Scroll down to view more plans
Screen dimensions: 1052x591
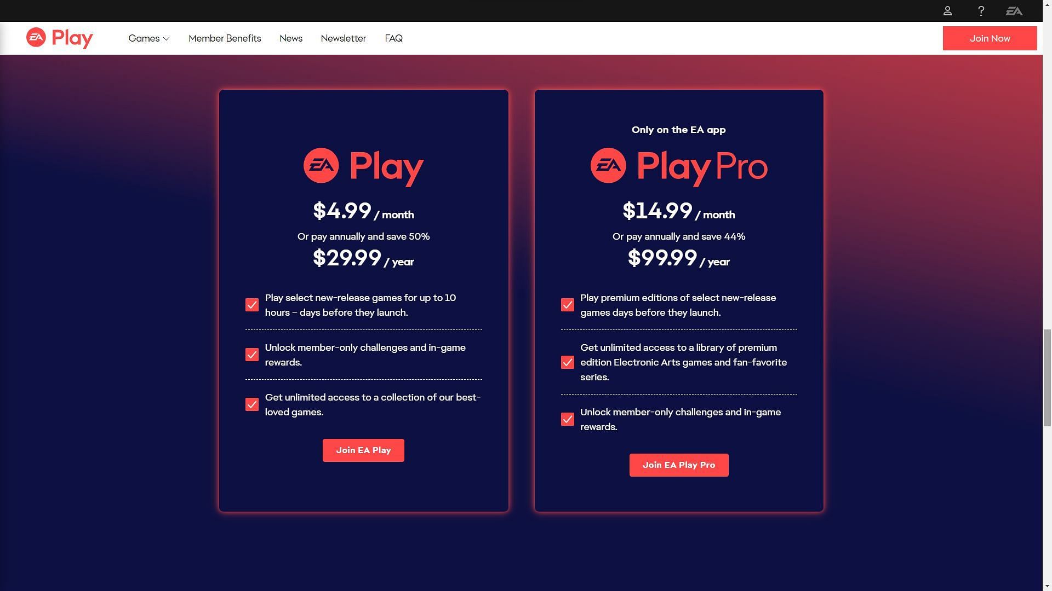coord(1047,586)
